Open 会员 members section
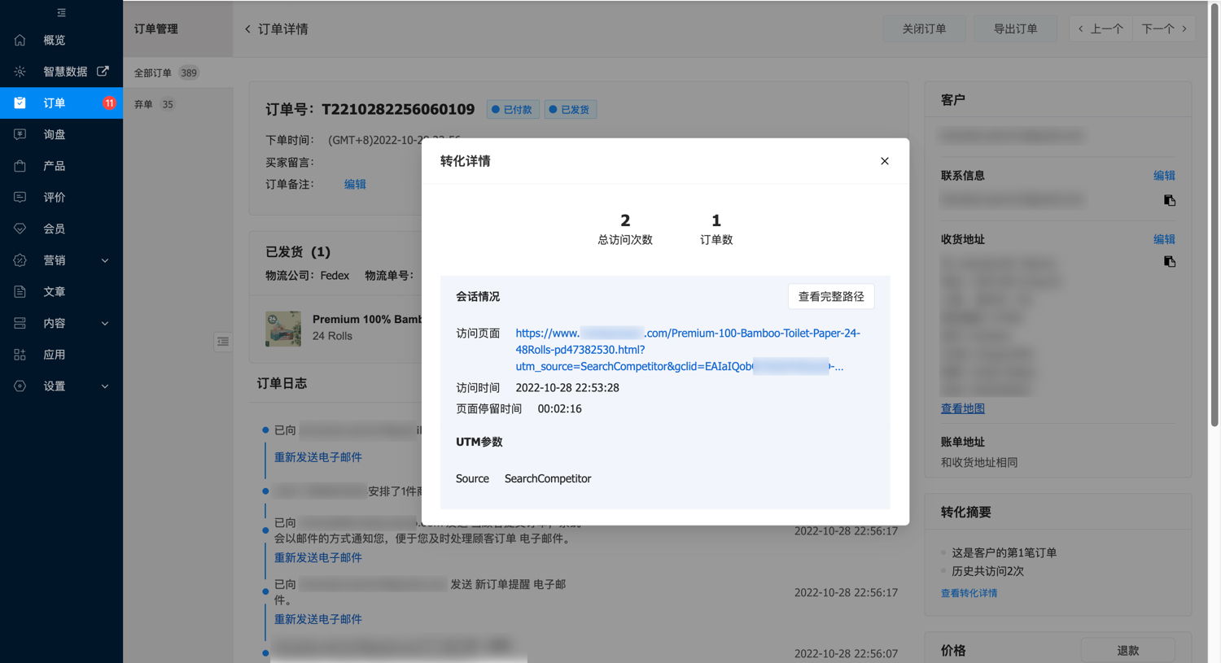Screen dimensions: 1221x663 [54, 229]
